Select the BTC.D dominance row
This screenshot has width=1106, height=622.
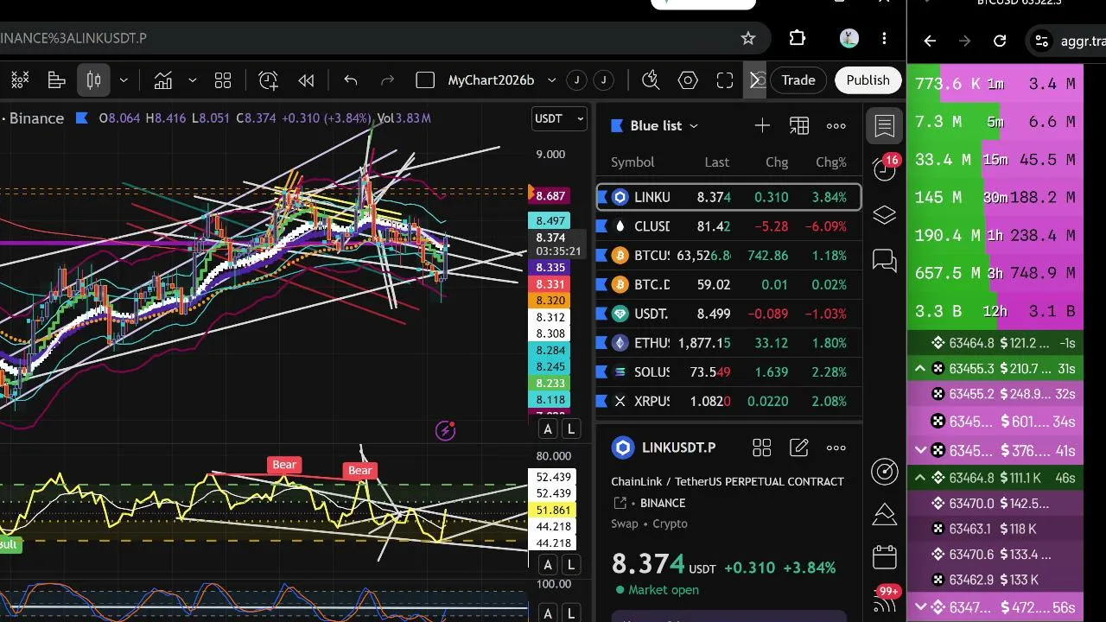pos(729,284)
